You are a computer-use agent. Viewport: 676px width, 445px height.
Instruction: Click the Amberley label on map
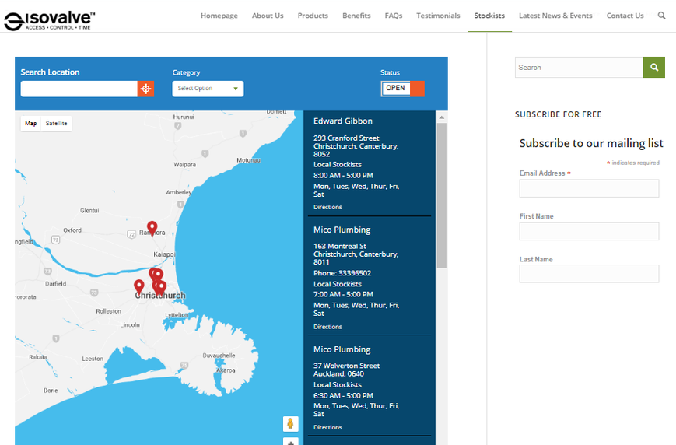[x=178, y=192]
